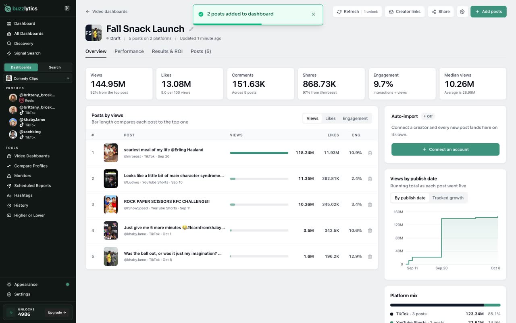Switch sidebar to Search mode
This screenshot has height=323, width=516.
(55, 67)
